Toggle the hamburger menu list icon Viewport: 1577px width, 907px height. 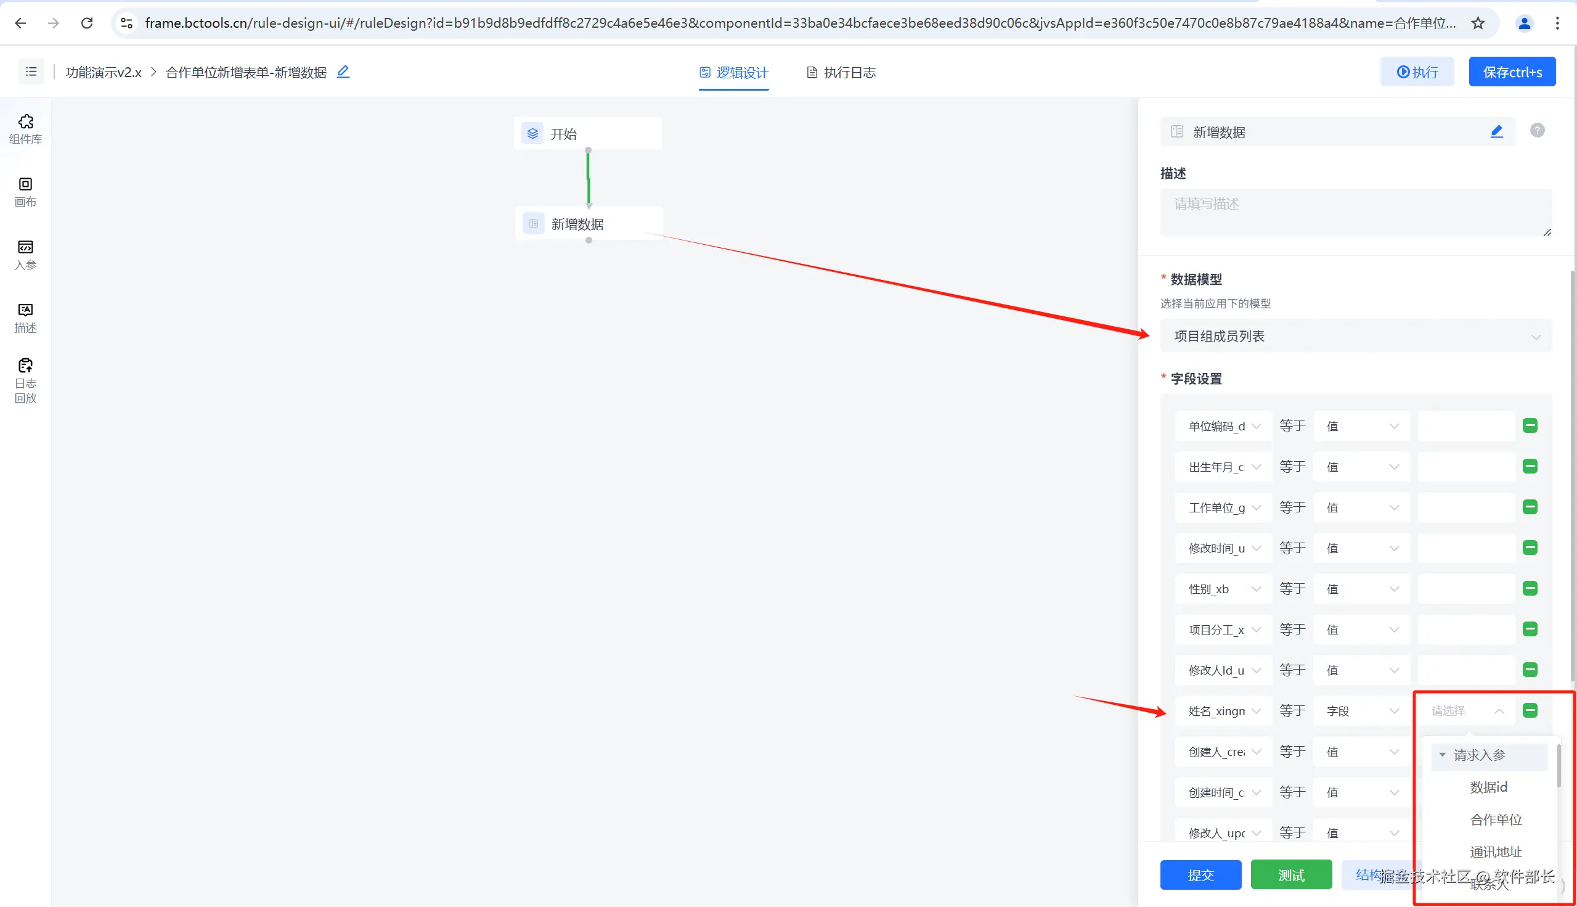click(31, 72)
